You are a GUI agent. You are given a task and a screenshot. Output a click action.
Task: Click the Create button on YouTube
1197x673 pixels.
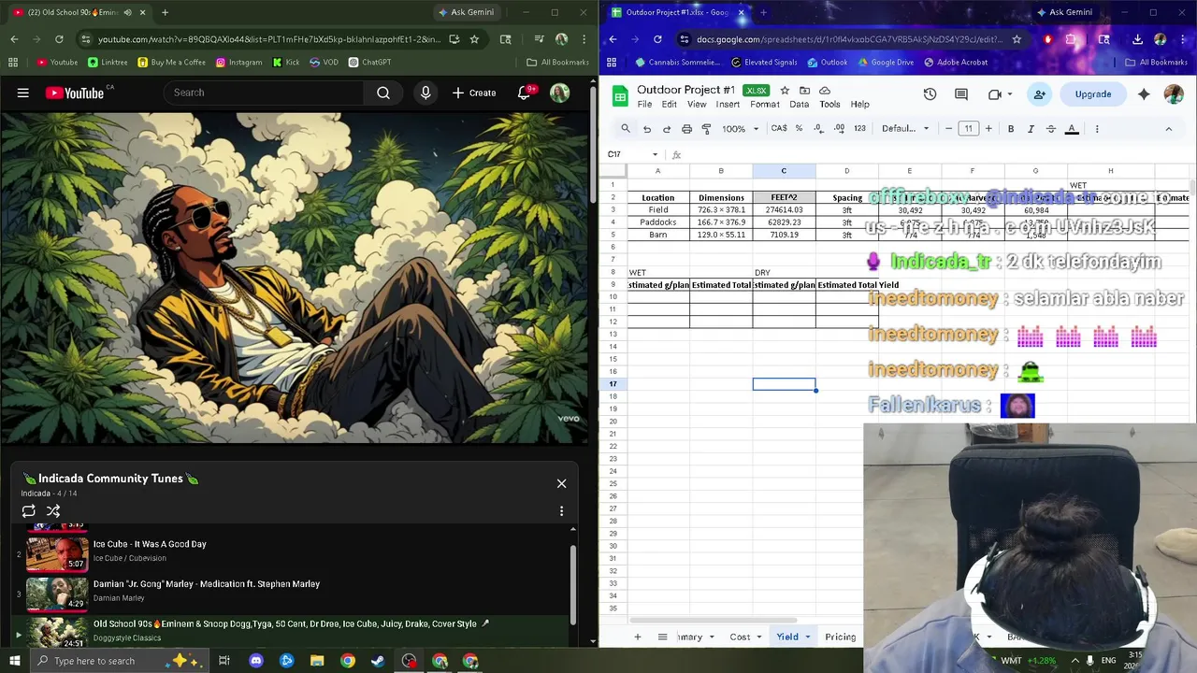tap(474, 93)
